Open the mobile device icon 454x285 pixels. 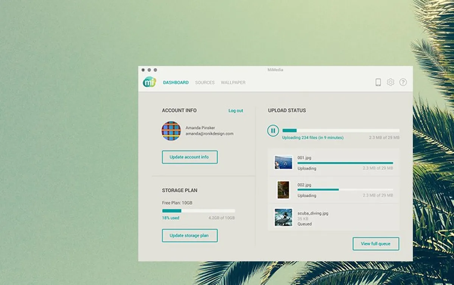(x=378, y=82)
